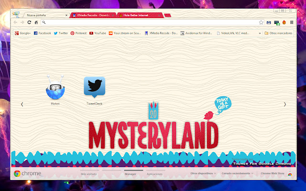306x191 pixels.
Task: Bookmark page with the star icon
Action: [261, 22]
